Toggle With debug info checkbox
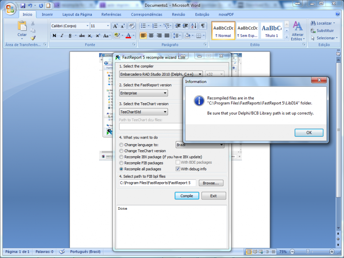 (x=178, y=169)
